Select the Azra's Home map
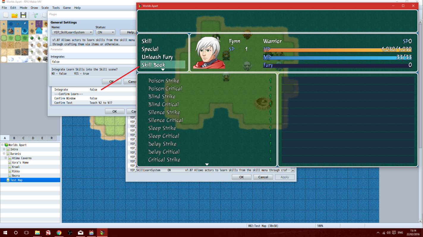Screen dimensions: 423x237 [x=20, y=163]
